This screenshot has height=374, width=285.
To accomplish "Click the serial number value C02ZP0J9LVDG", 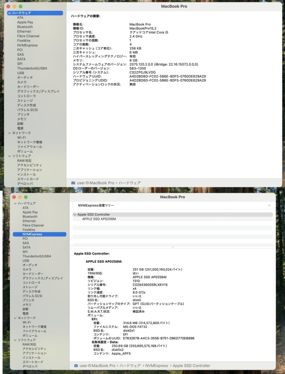I will pyautogui.click(x=142, y=72).
